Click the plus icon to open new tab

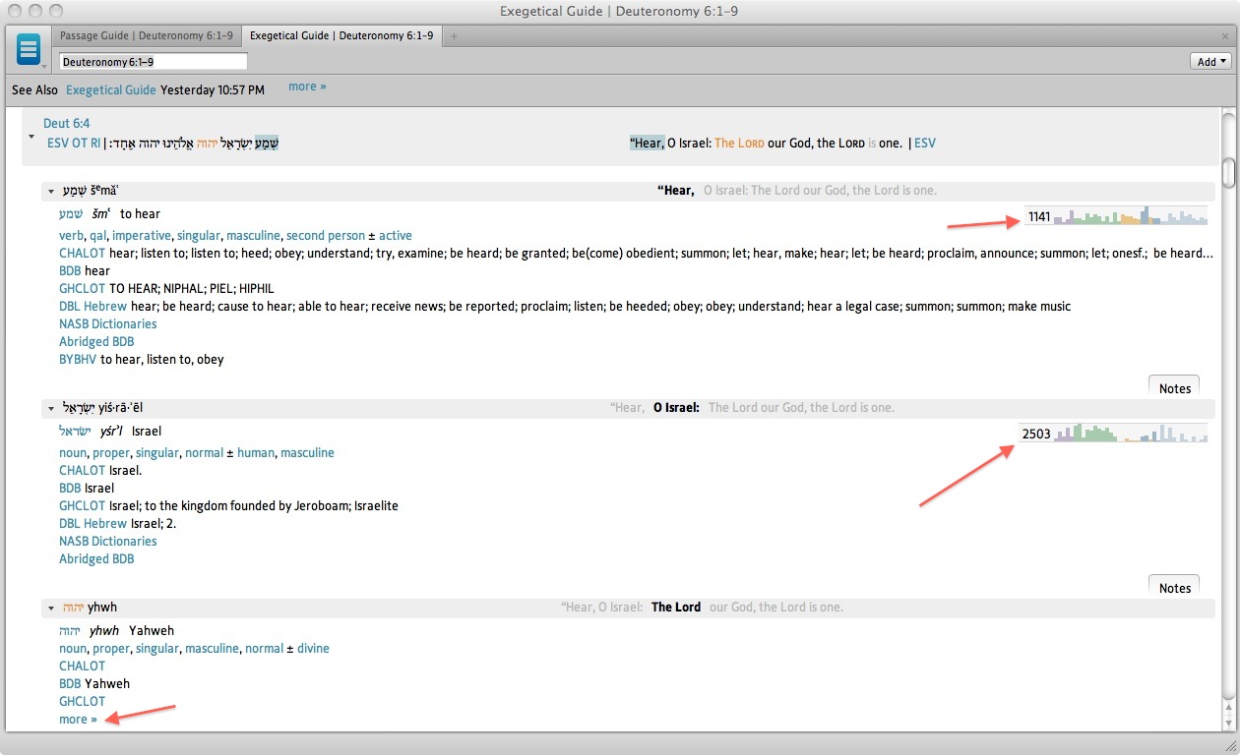(454, 36)
